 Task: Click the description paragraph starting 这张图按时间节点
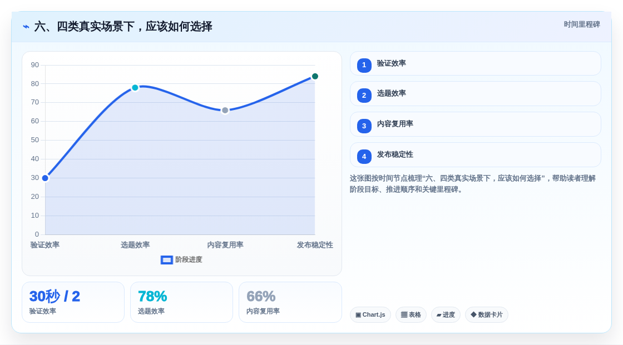click(473, 184)
